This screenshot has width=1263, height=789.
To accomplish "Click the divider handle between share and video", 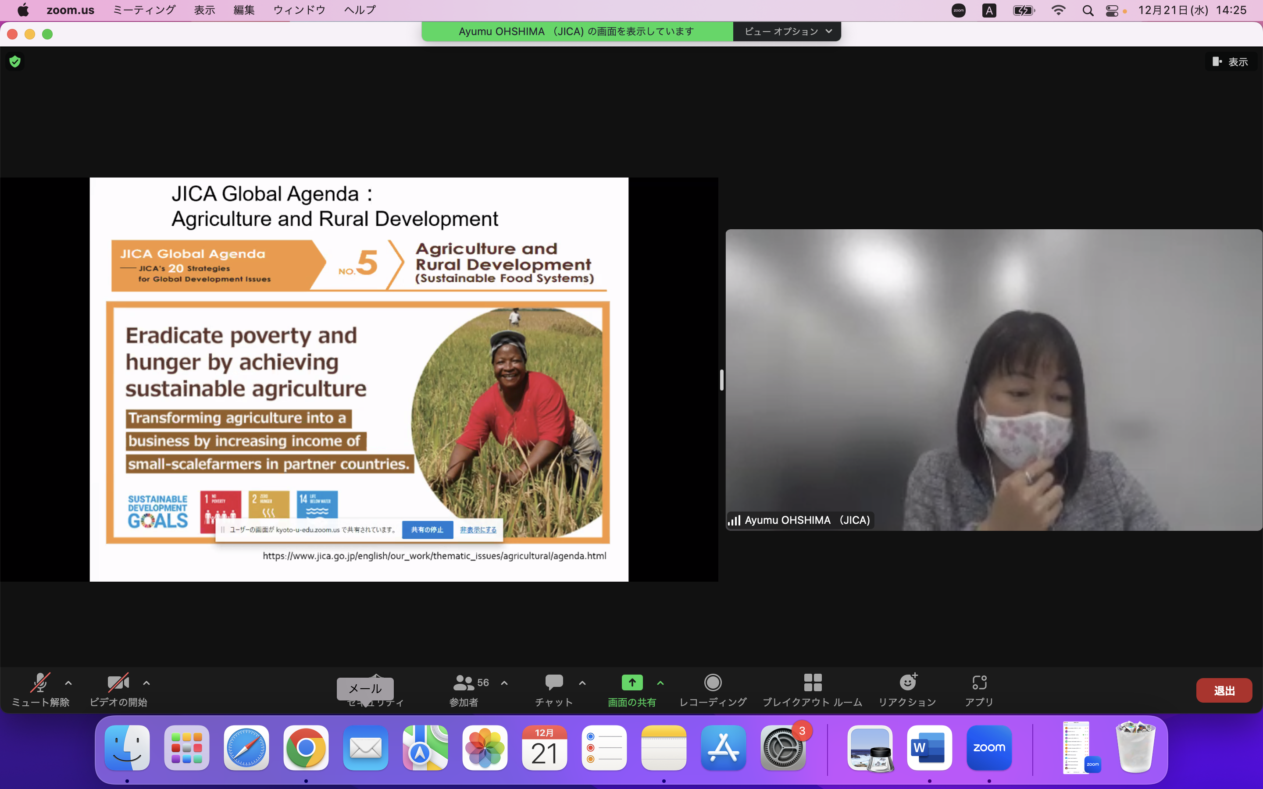I will [x=722, y=380].
